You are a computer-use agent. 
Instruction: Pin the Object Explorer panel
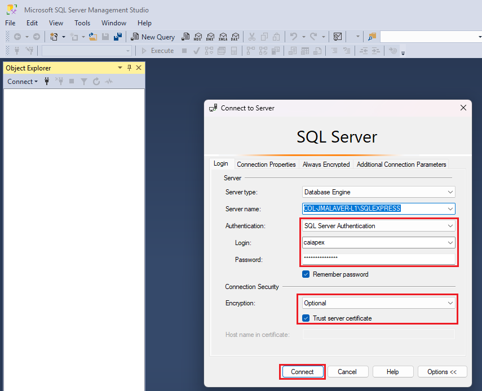[x=130, y=68]
